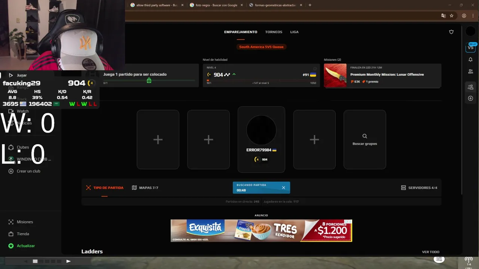The image size is (479, 269).
Task: Click the green lock on placement bar
Action: click(149, 80)
